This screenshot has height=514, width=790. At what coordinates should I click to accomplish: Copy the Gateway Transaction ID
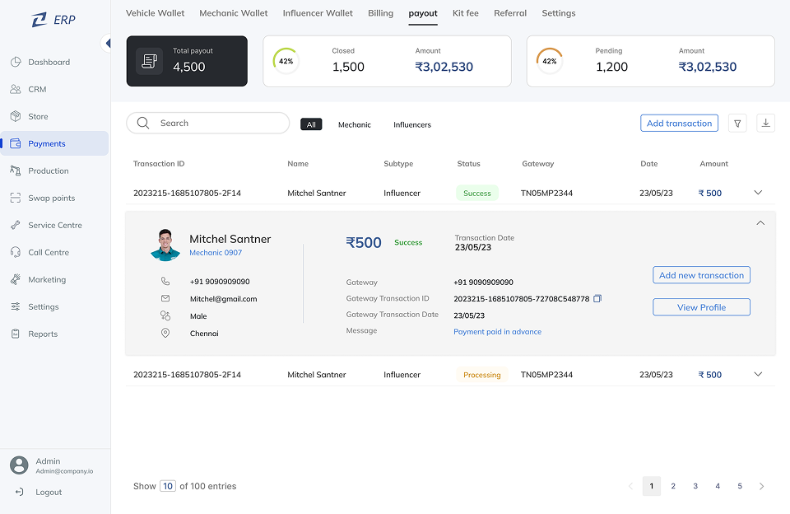pyautogui.click(x=597, y=298)
